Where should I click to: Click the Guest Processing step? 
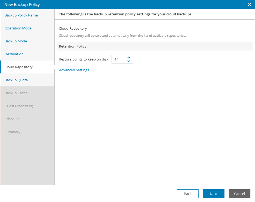point(19,106)
